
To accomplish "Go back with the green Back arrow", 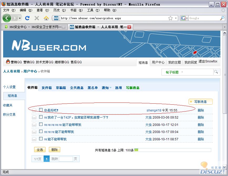I will click(x=7, y=18).
